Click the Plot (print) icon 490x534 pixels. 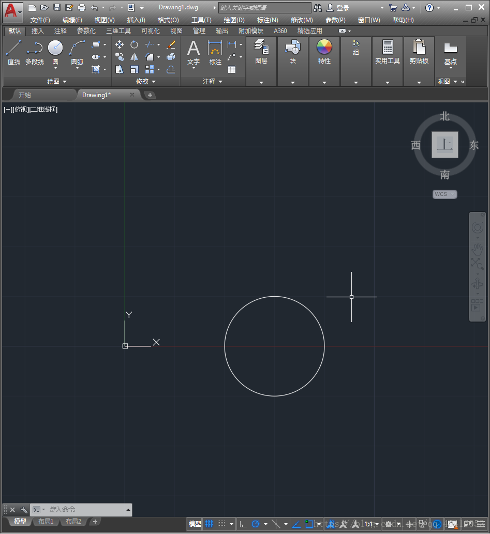[x=82, y=7]
